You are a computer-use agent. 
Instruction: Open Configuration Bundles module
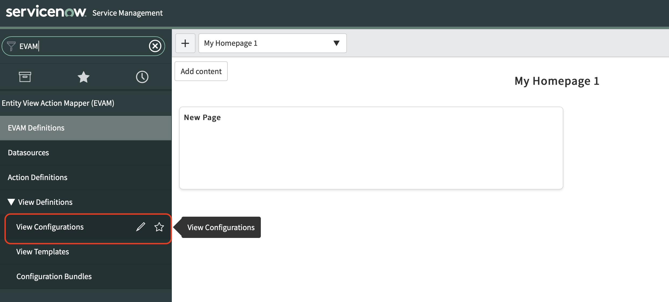point(54,276)
